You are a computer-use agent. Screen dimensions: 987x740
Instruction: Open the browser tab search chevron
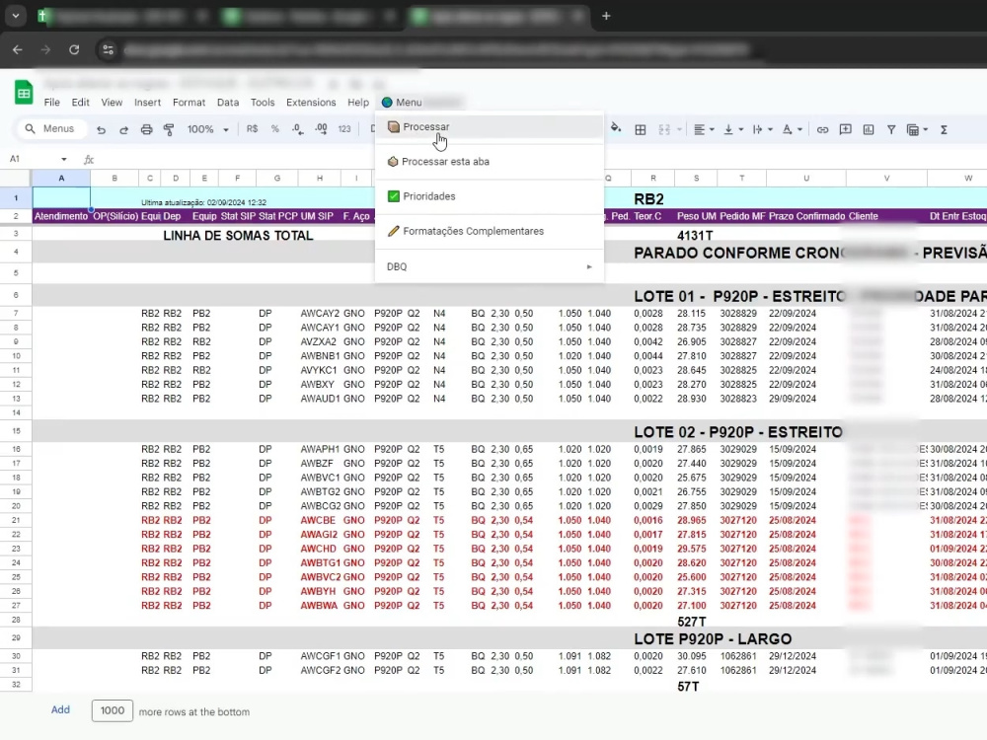15,16
